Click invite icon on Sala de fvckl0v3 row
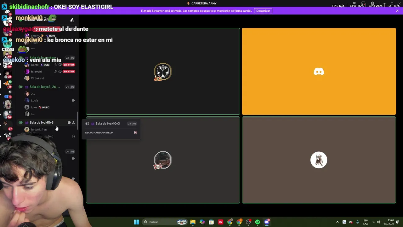403x227 pixels. point(73,123)
